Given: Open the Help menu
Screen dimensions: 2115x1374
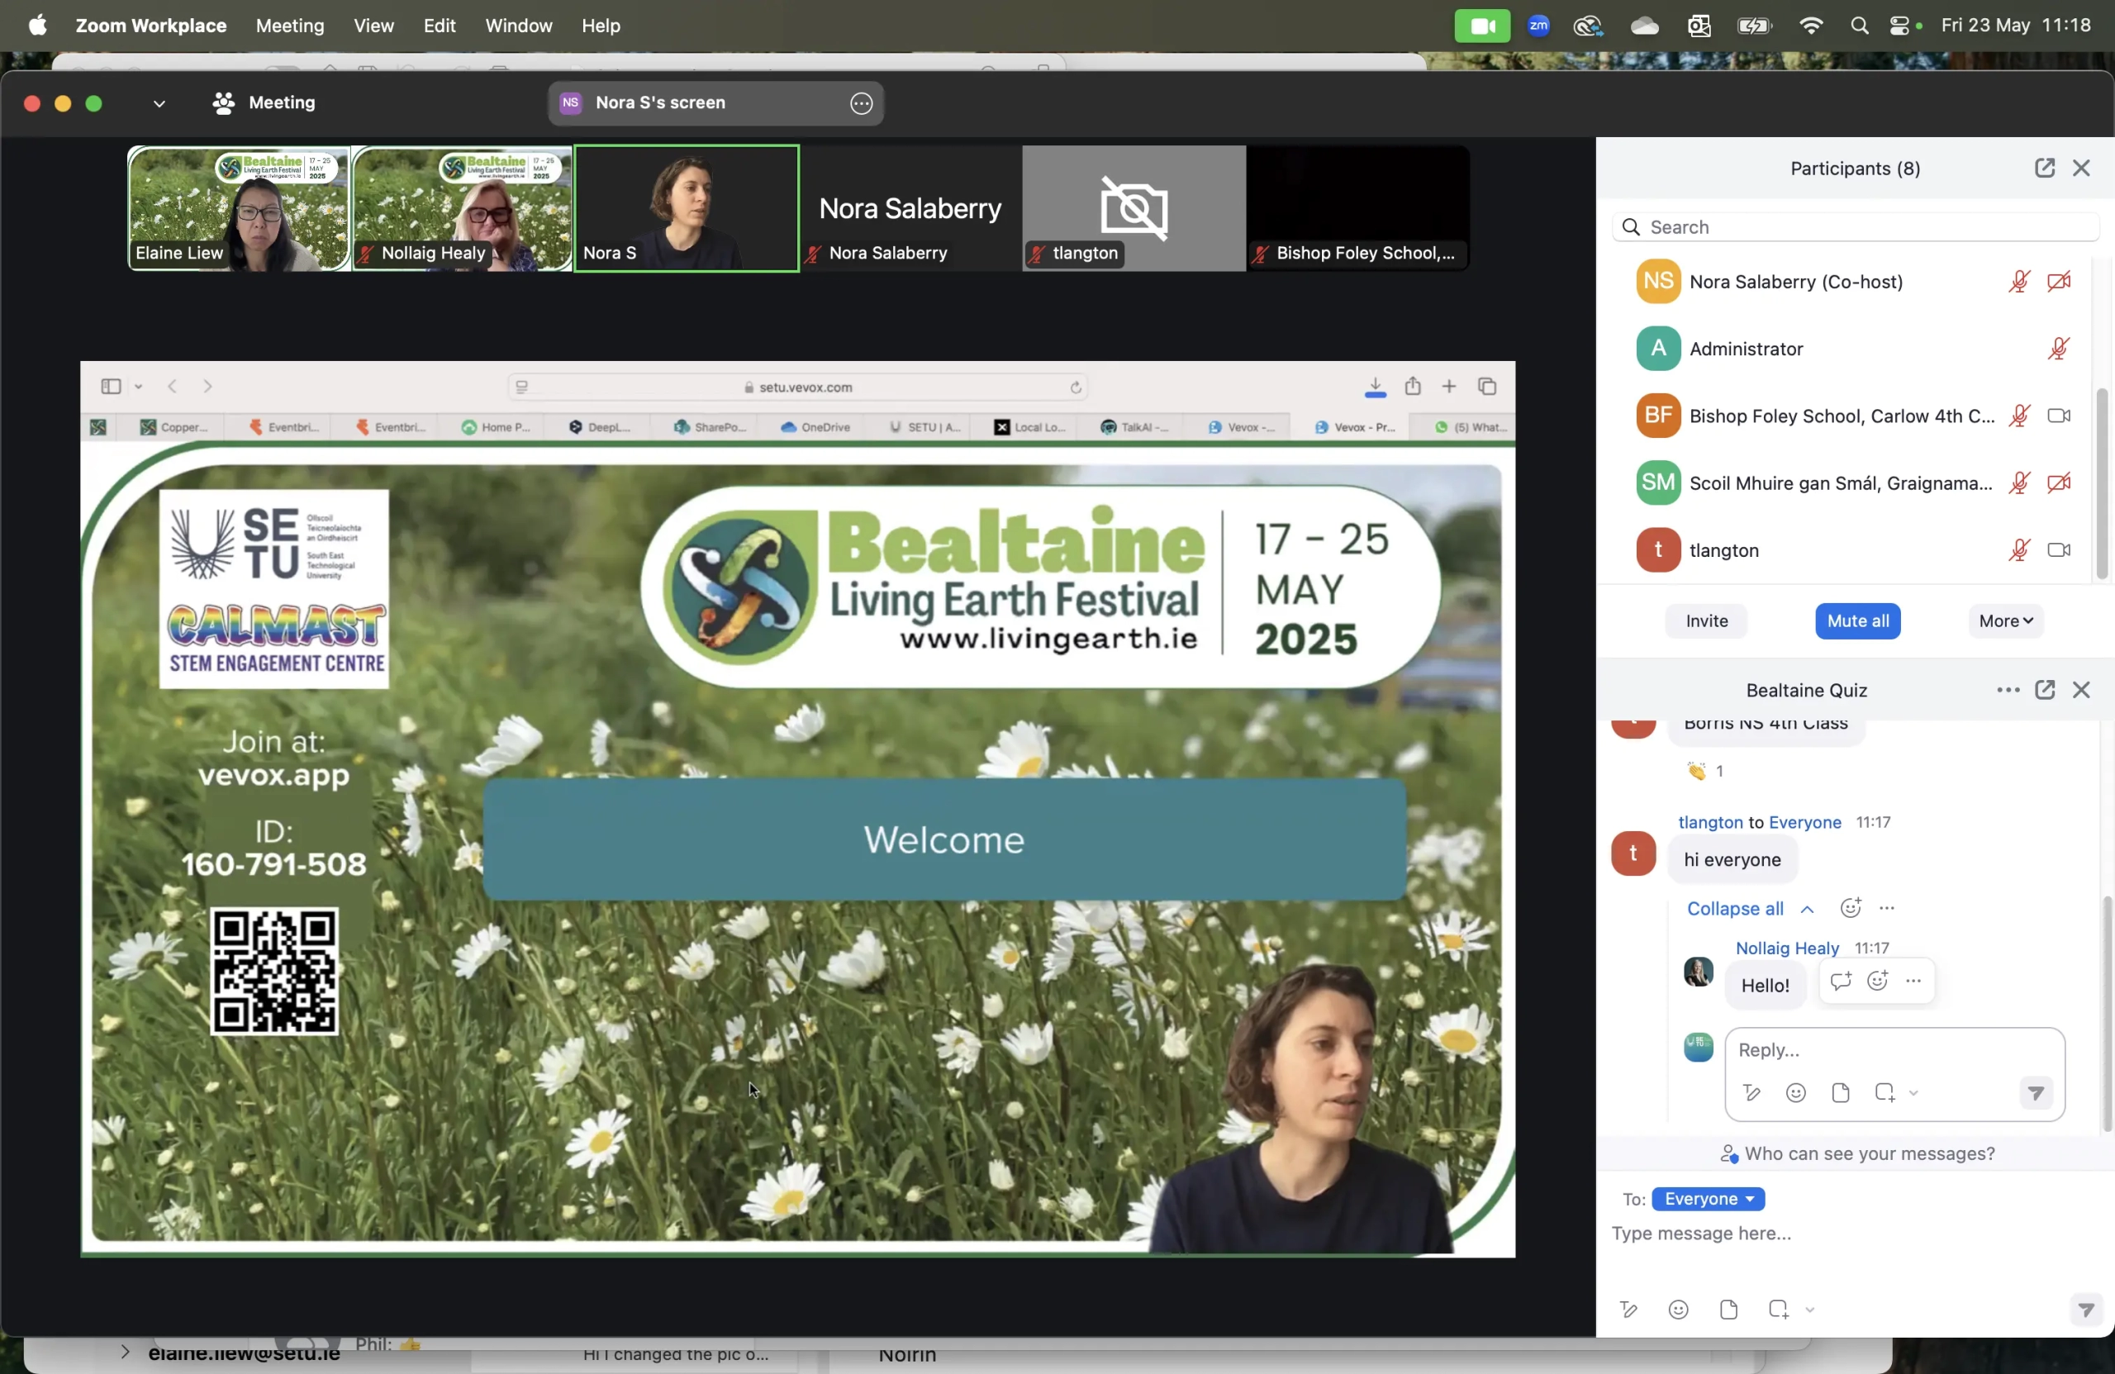Looking at the screenshot, I should click(x=601, y=25).
